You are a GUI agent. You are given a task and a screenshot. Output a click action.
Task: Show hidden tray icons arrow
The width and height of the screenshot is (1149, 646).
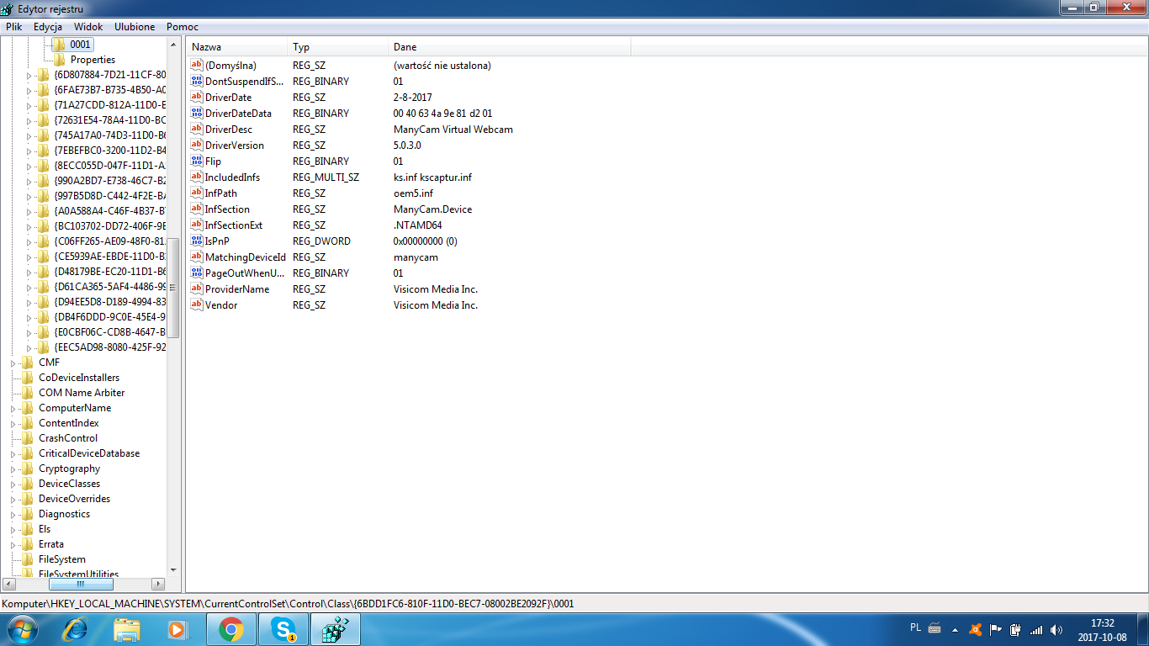[x=955, y=629]
